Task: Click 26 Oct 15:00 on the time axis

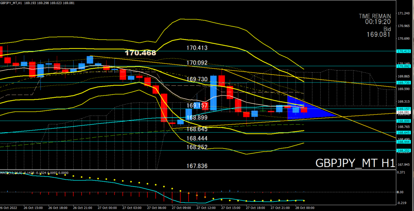Action: (x=34, y=208)
